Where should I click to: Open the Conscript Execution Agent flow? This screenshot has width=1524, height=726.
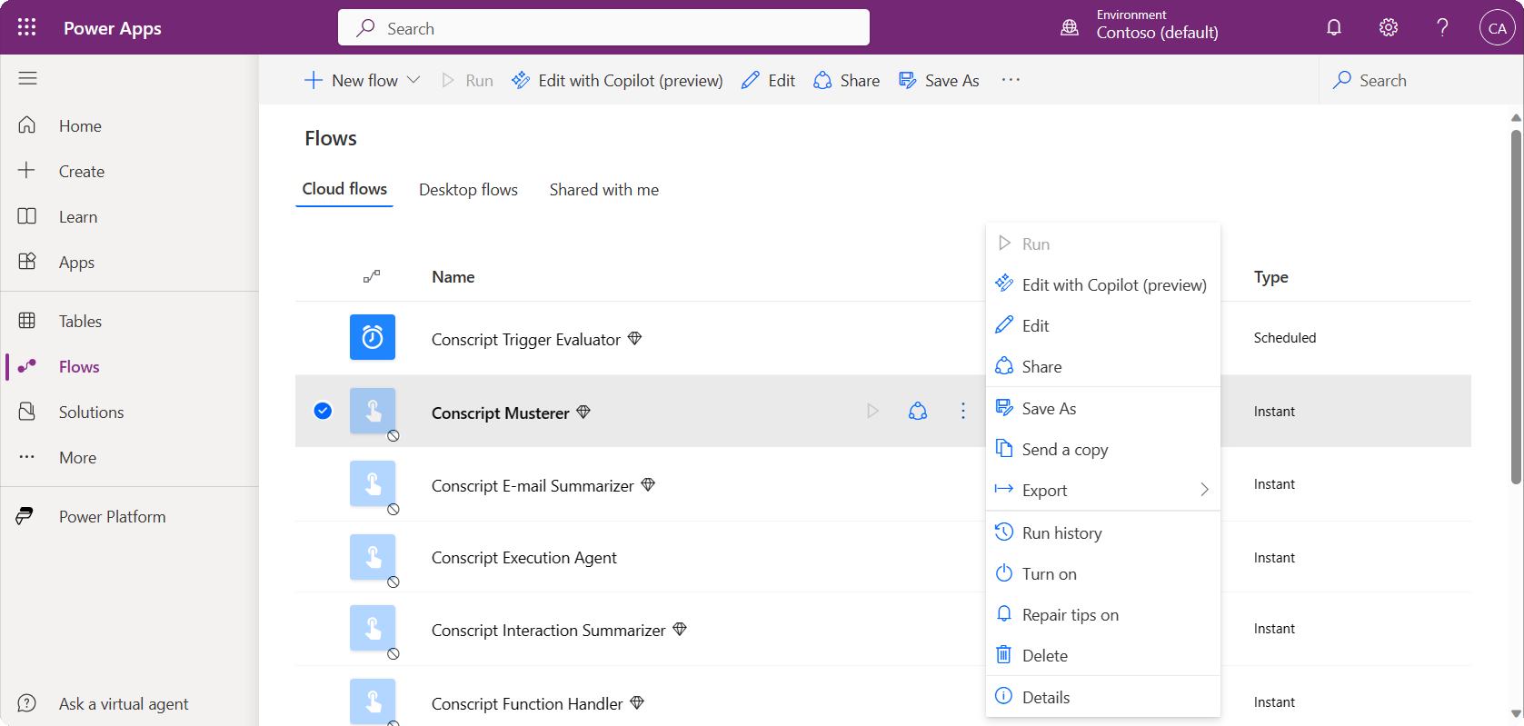tap(524, 557)
